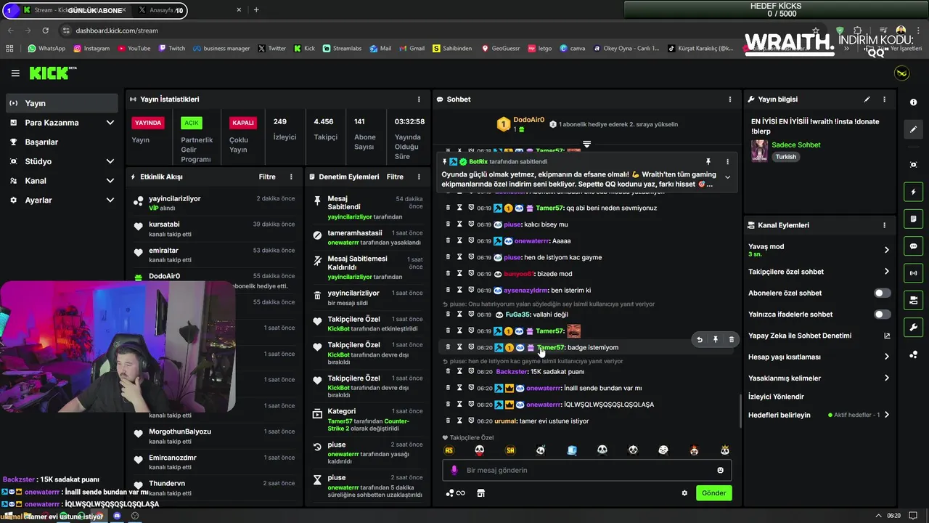Open Yapay Zeka ile Sohbet Denetimi link
This screenshot has width=929, height=523.
[x=800, y=336]
